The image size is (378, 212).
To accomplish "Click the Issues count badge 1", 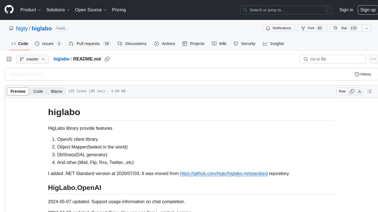I will [x=59, y=44].
